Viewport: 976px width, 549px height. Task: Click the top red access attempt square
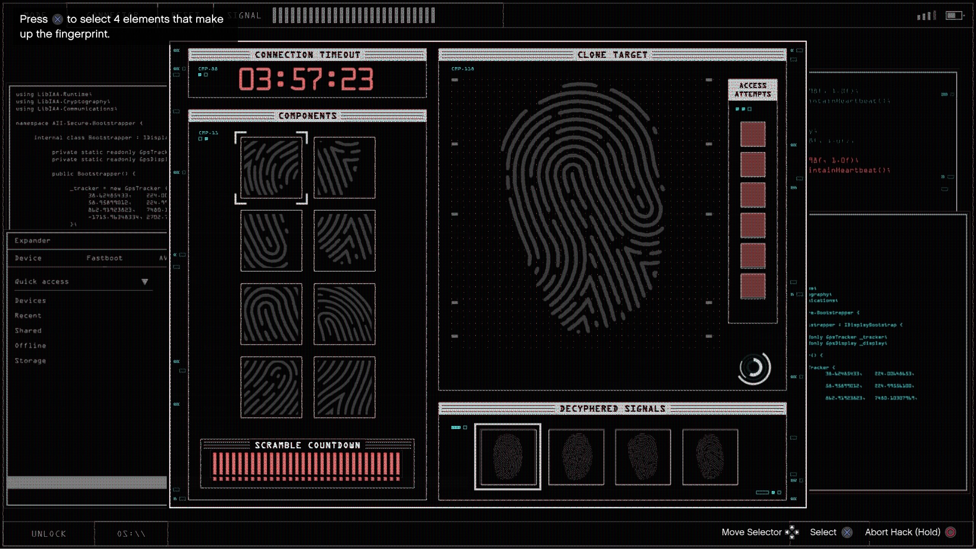(752, 134)
